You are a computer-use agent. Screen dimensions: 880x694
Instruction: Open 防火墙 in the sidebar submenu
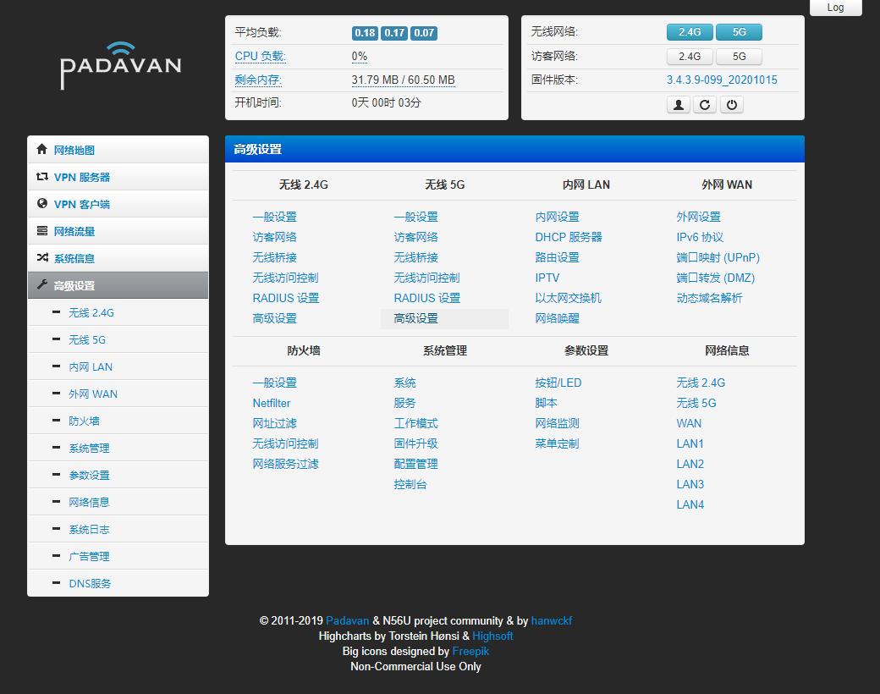click(84, 421)
